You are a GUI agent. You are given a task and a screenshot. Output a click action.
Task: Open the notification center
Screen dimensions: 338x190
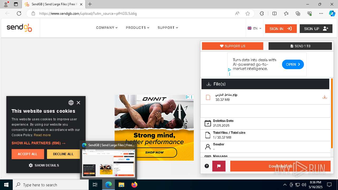pos(329,185)
